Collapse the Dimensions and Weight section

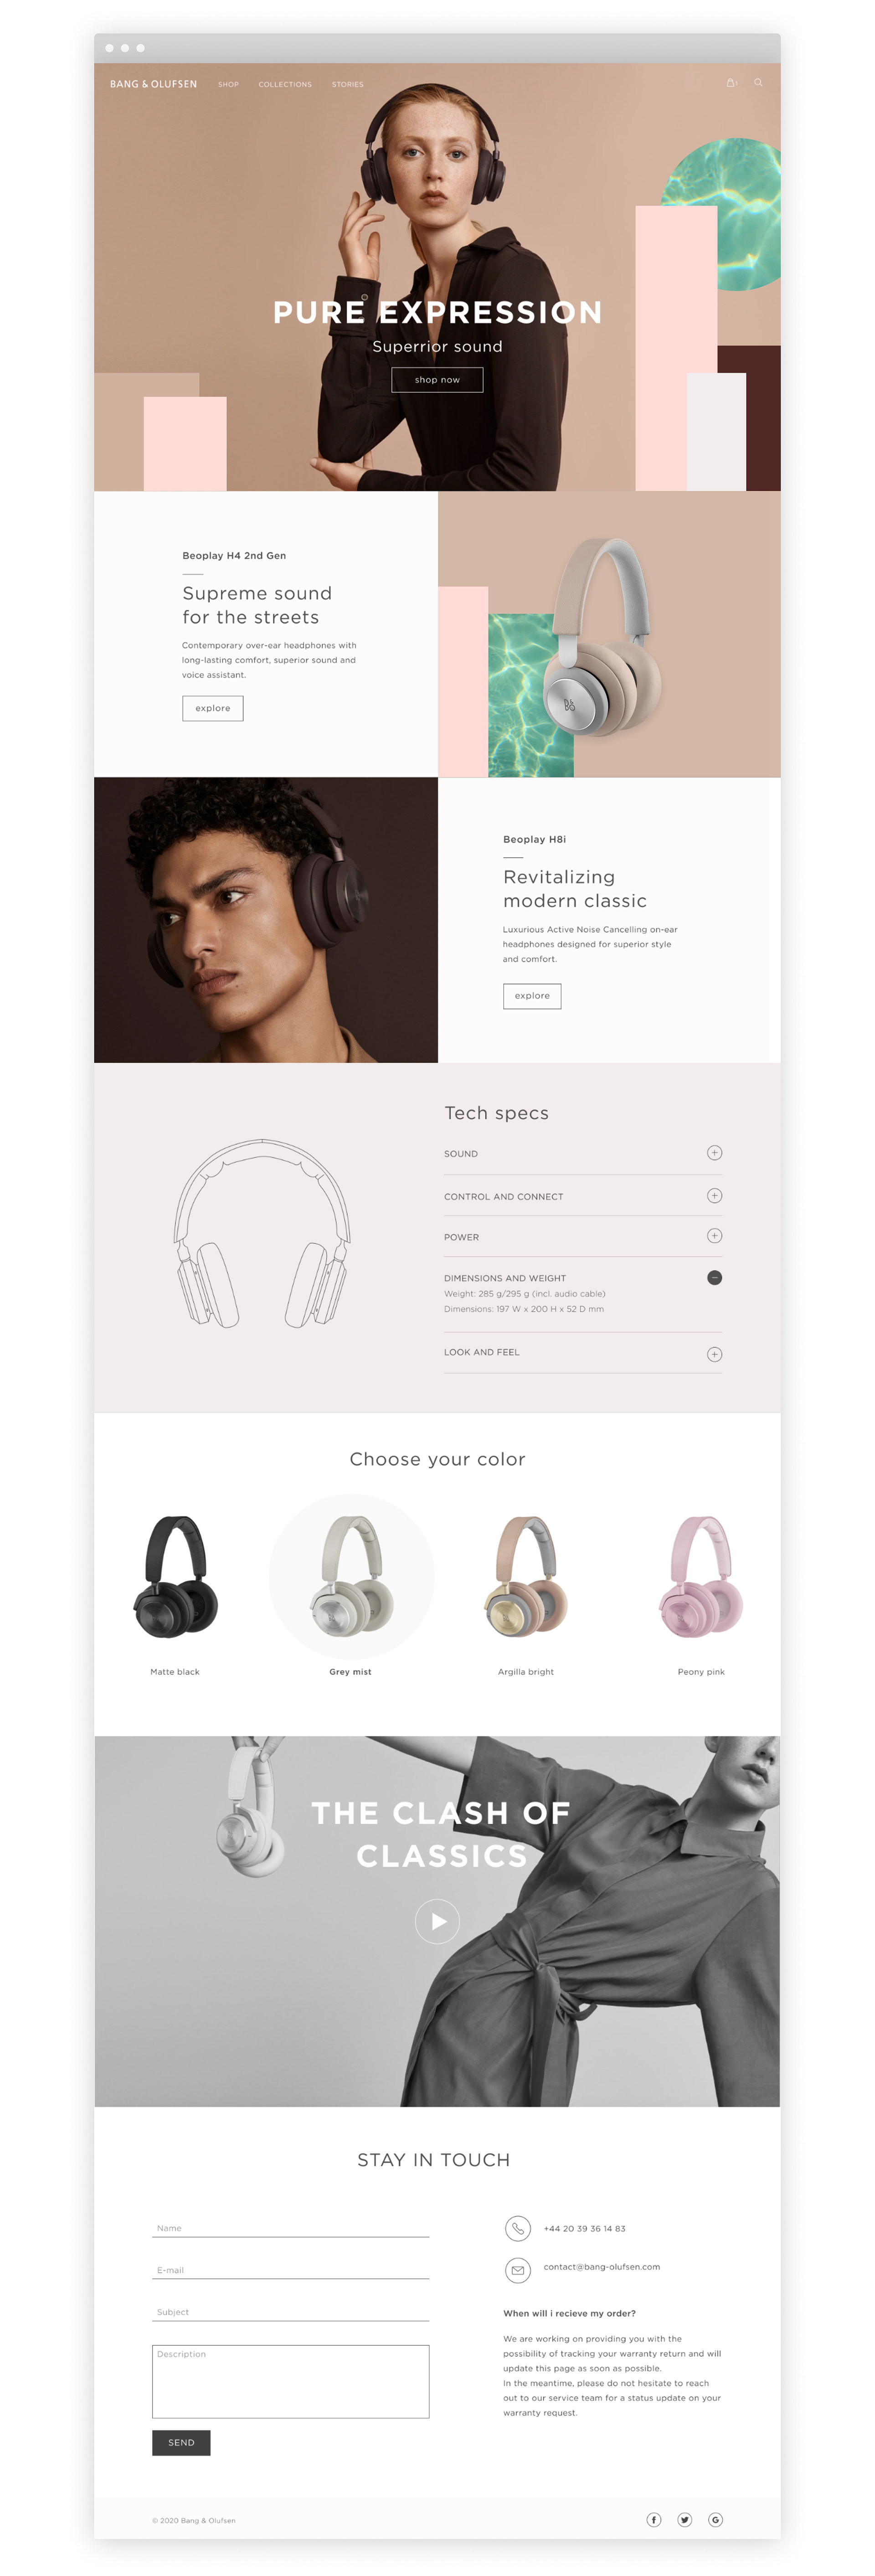pos(714,1278)
